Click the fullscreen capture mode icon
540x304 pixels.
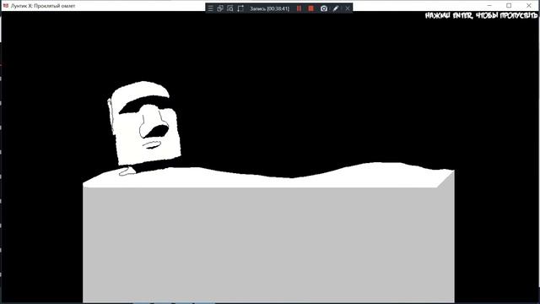click(x=230, y=8)
